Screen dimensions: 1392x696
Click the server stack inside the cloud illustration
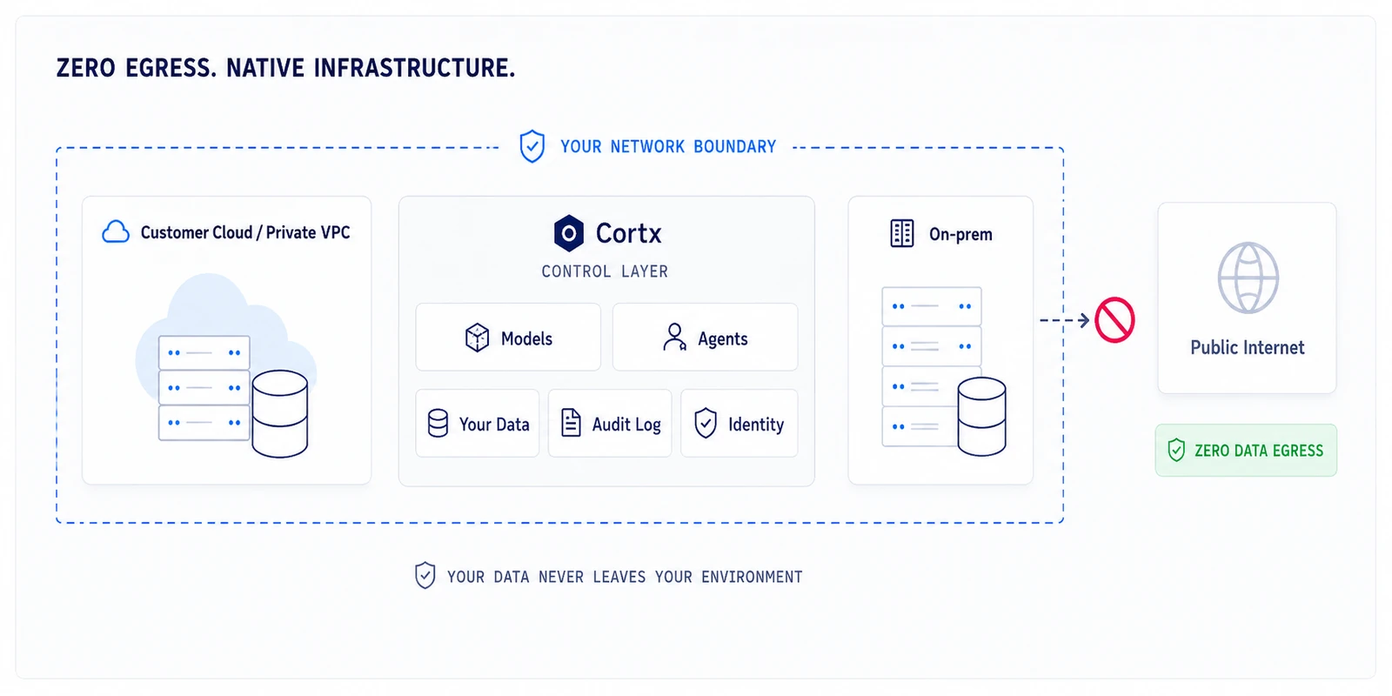coord(204,388)
